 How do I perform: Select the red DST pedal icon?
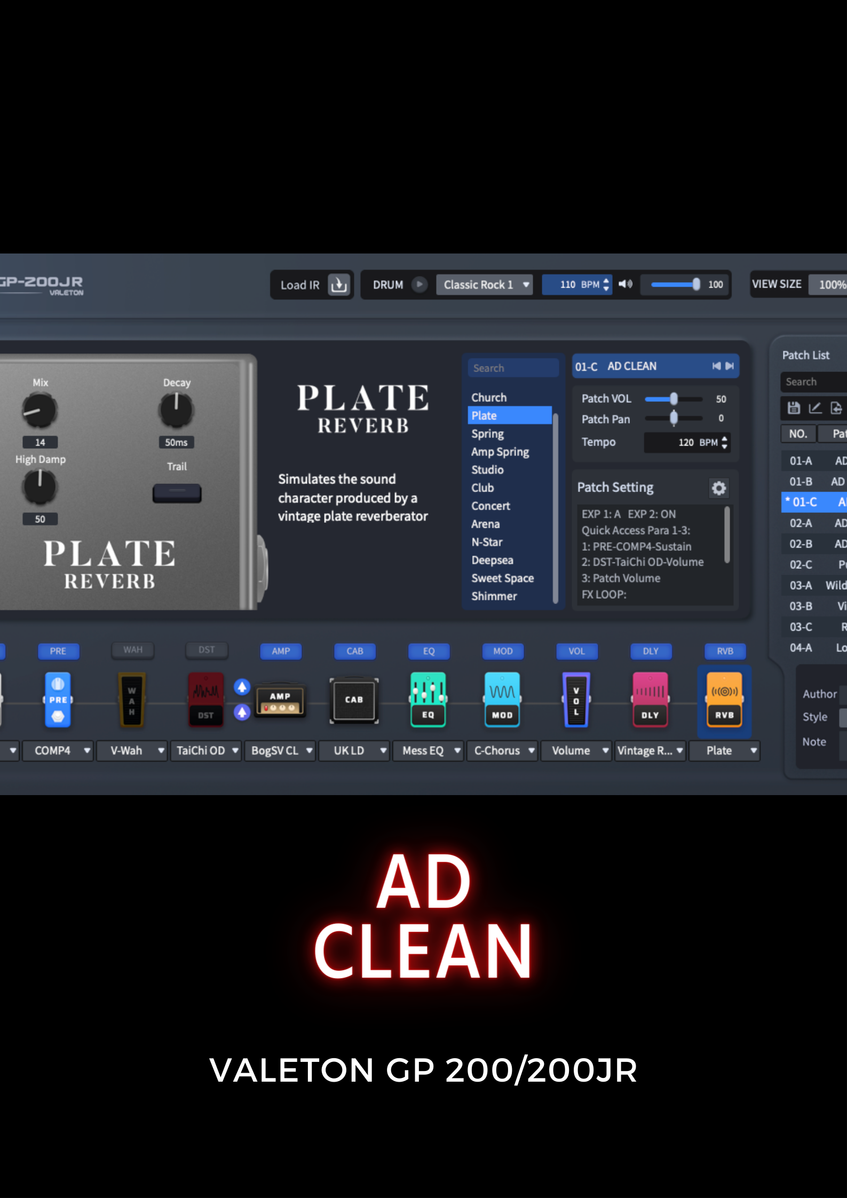tap(206, 700)
